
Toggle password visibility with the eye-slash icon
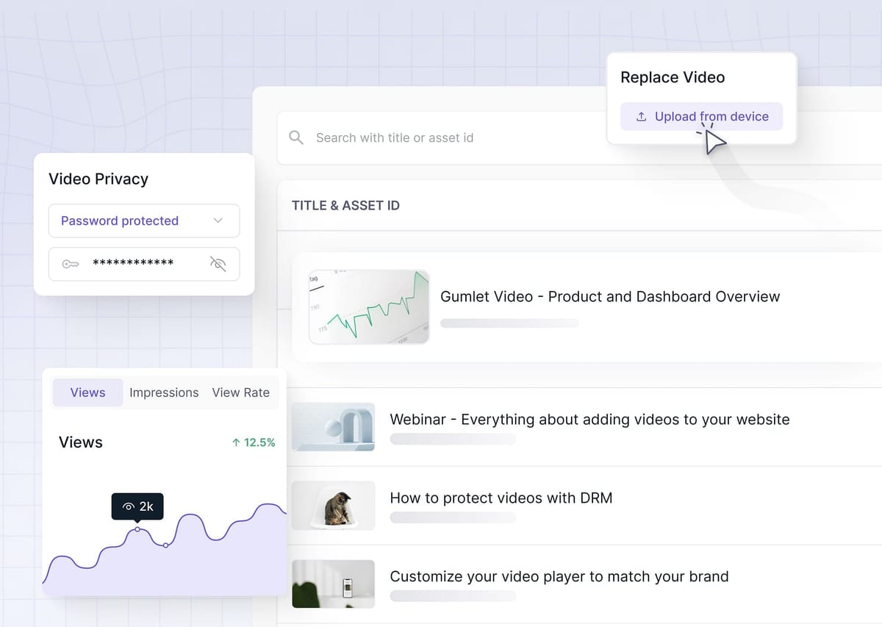click(218, 264)
